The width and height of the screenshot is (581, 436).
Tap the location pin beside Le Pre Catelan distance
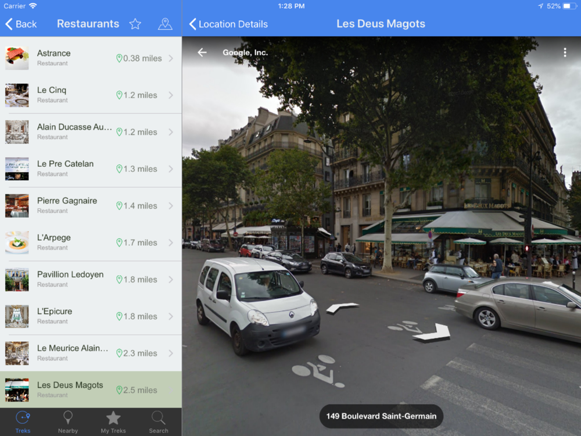click(x=119, y=169)
